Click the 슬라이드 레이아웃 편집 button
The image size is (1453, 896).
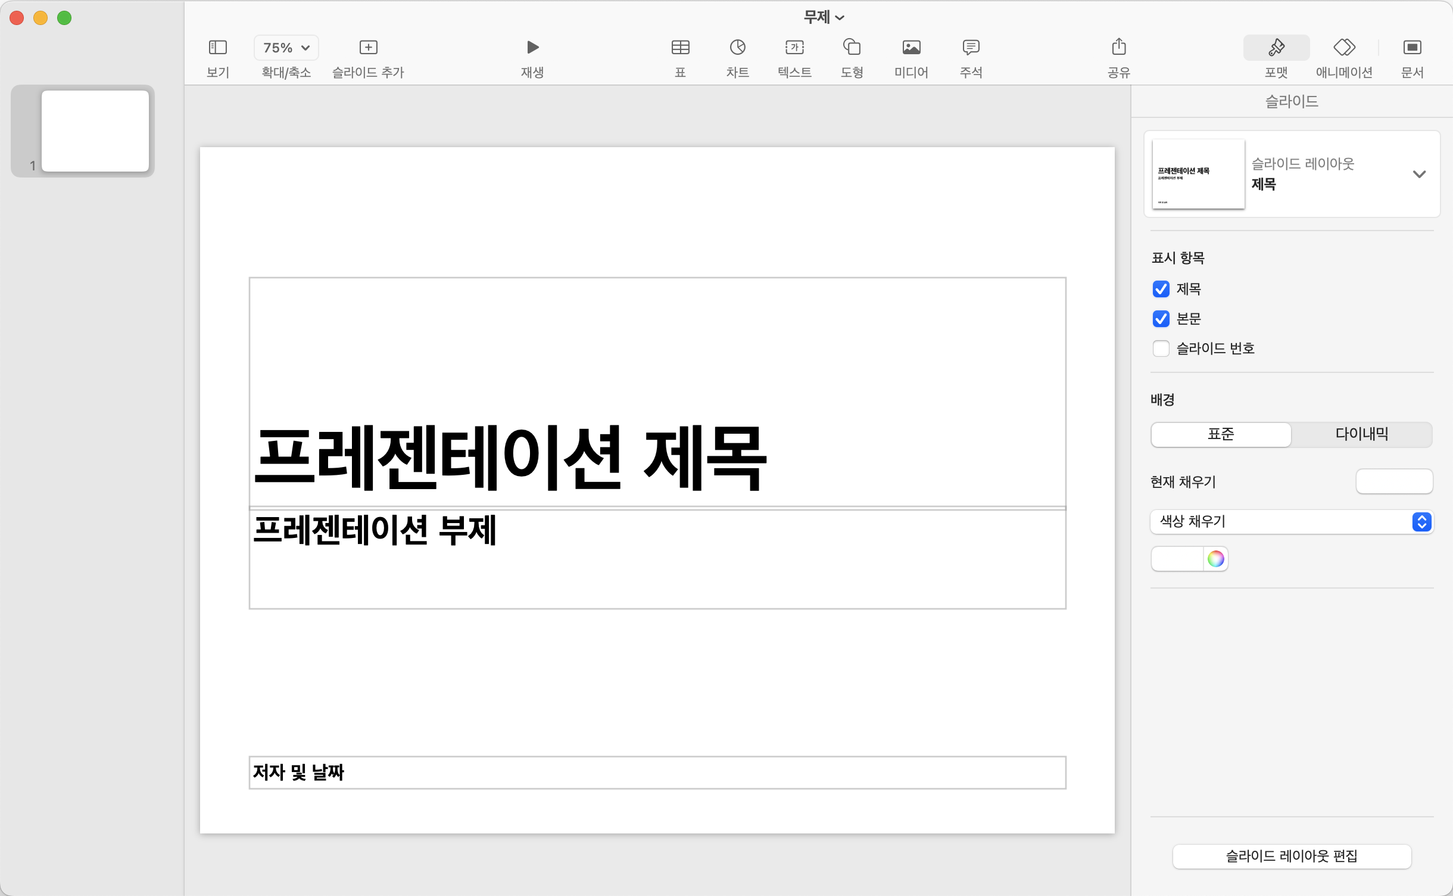pyautogui.click(x=1291, y=856)
